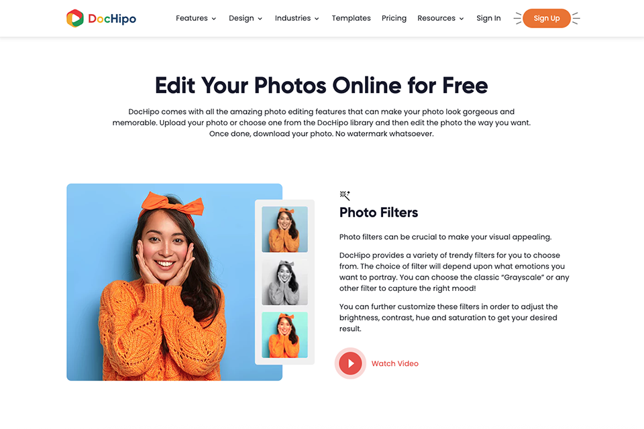The width and height of the screenshot is (644, 429).
Task: Select the grayscale filter thumbnail
Action: (x=284, y=282)
